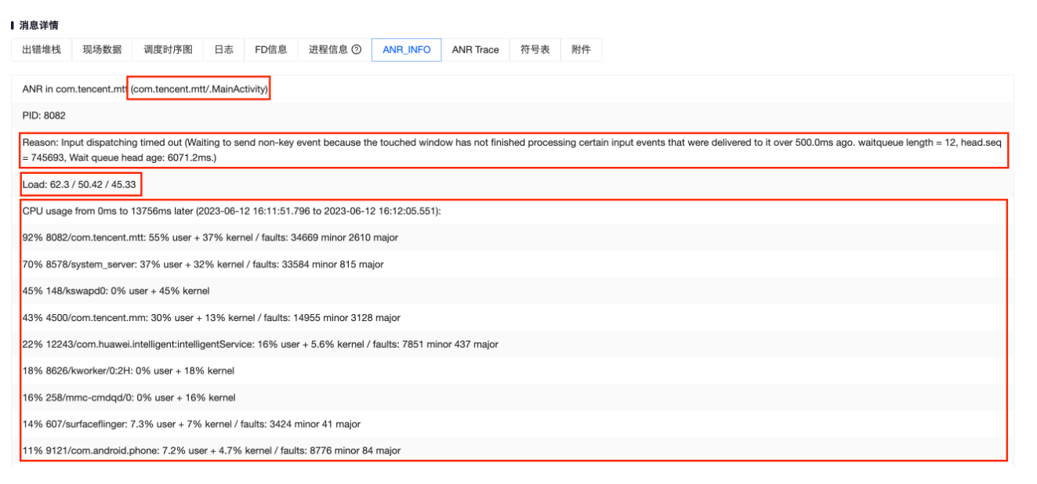Screen dimensions: 1037x484
Task: Click the 607/surfaceflinger process row
Action: pos(191,424)
